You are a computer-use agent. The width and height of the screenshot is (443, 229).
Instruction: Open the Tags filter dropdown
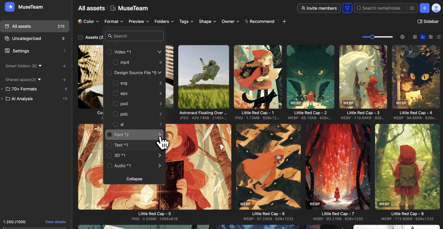click(185, 21)
